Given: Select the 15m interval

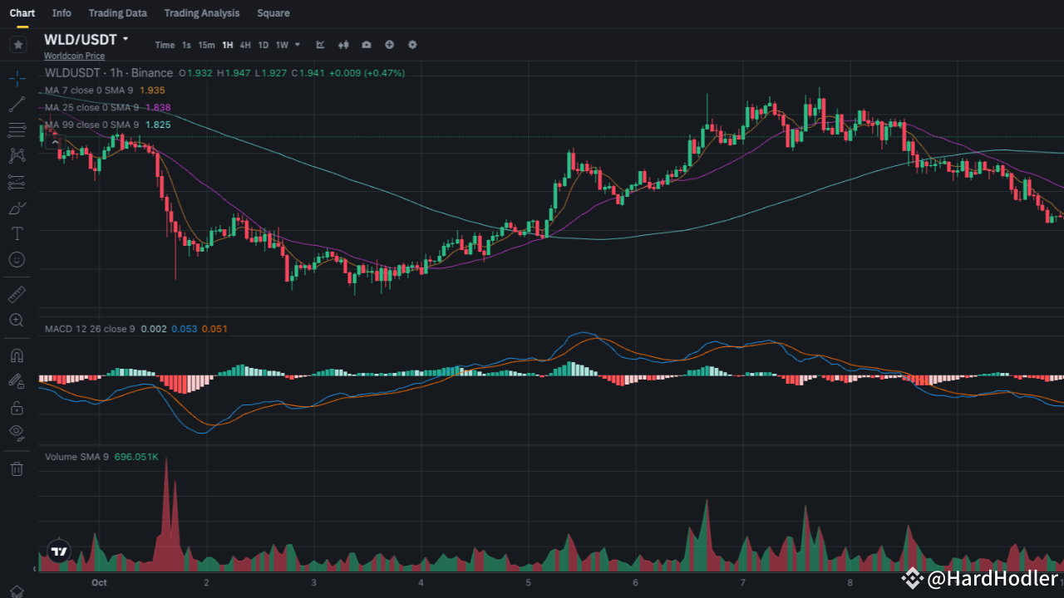Looking at the screenshot, I should click(206, 45).
